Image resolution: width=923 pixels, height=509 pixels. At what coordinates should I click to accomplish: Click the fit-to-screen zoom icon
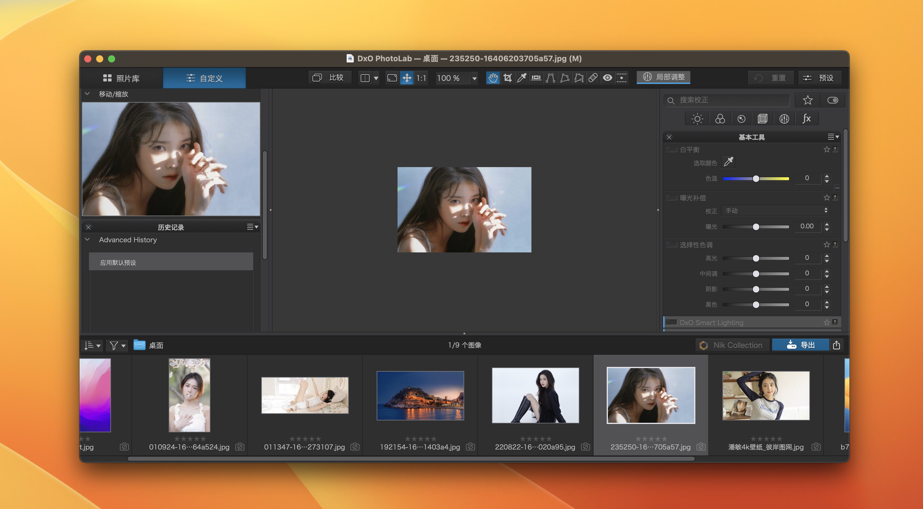pyautogui.click(x=392, y=78)
